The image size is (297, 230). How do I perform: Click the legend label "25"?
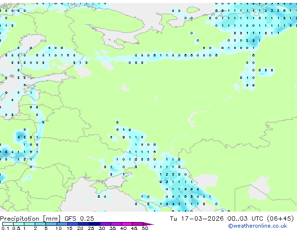click(x=91, y=228)
